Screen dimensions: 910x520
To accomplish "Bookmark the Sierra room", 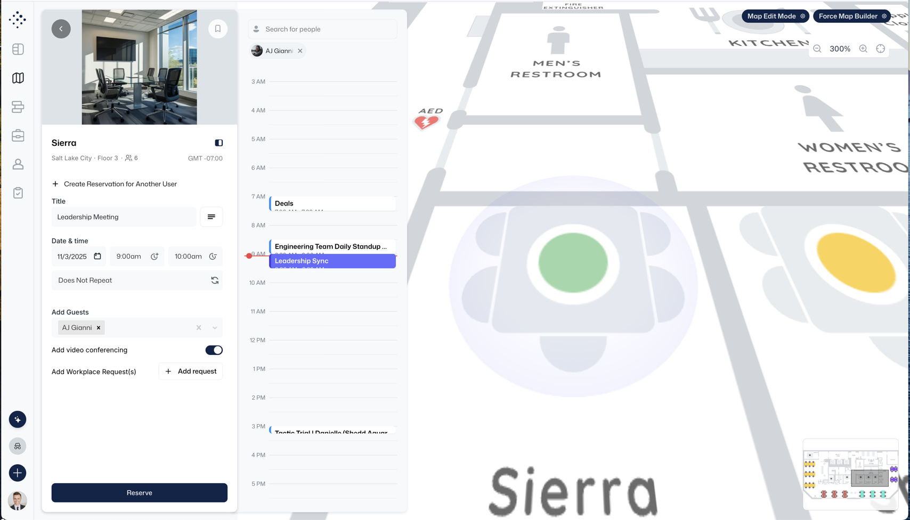I will coord(218,29).
